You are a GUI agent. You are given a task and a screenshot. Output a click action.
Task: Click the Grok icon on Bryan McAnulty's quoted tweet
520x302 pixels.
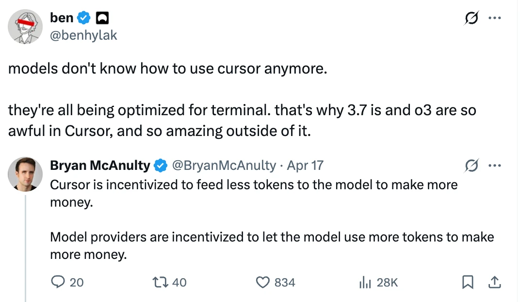[x=471, y=166]
